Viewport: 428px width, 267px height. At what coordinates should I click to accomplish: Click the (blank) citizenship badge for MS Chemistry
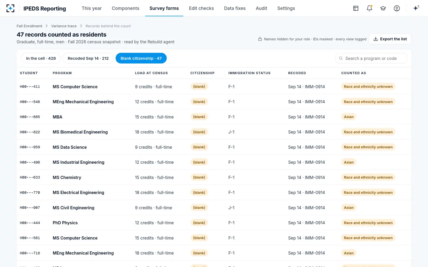[199, 177]
